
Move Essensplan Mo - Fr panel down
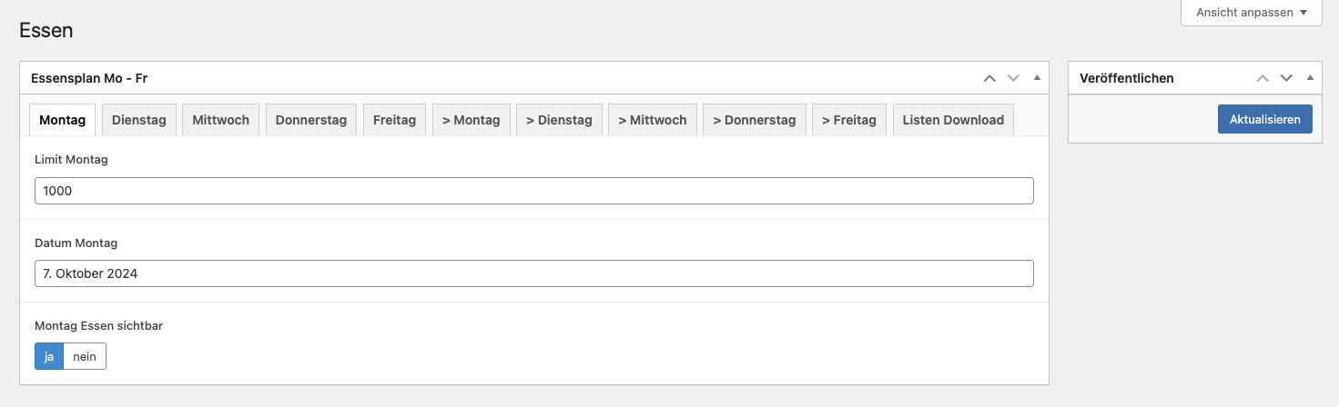click(1013, 78)
